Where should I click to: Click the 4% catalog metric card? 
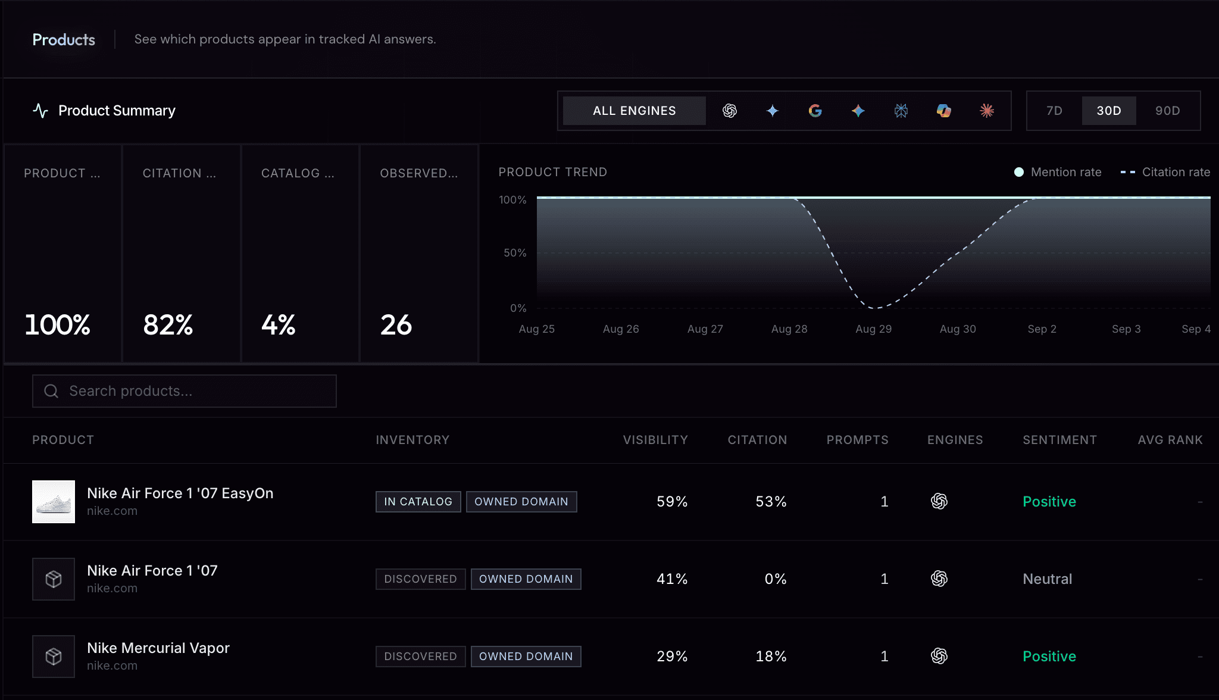300,254
